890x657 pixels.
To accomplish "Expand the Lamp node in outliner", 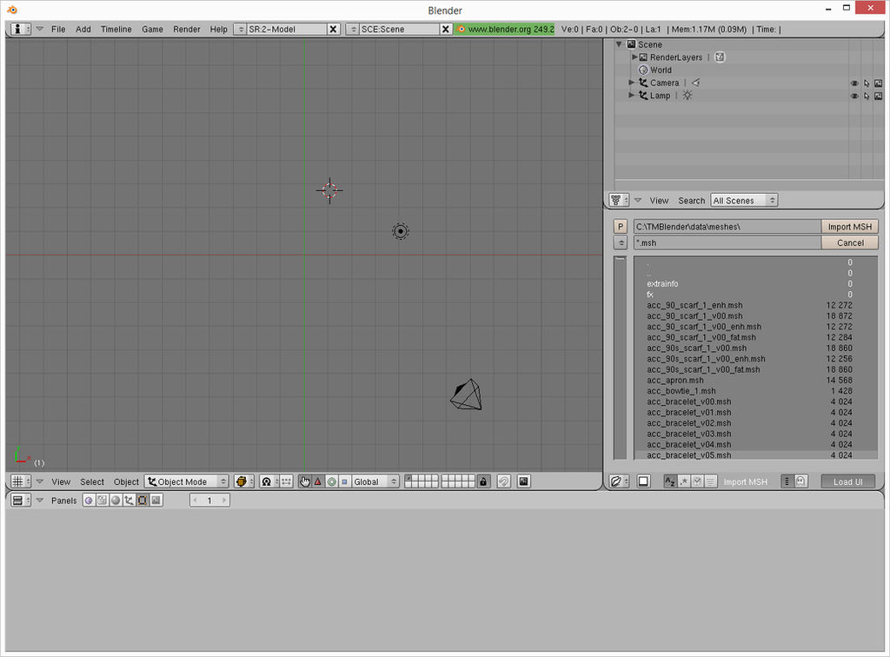I will tap(631, 96).
